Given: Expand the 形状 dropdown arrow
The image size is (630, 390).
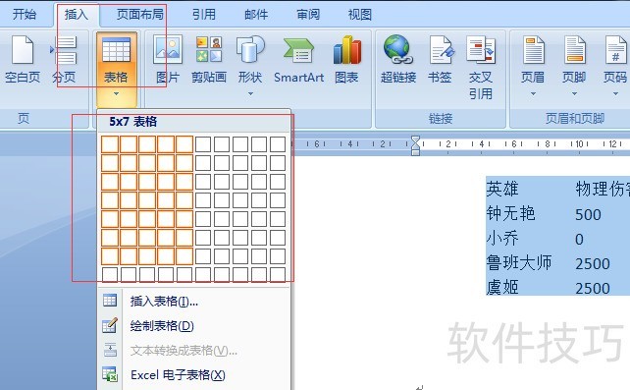Looking at the screenshot, I should point(250,93).
